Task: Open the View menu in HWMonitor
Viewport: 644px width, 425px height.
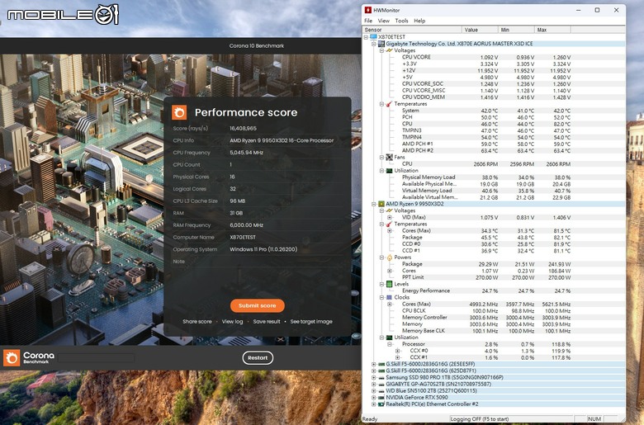Action: [384, 21]
